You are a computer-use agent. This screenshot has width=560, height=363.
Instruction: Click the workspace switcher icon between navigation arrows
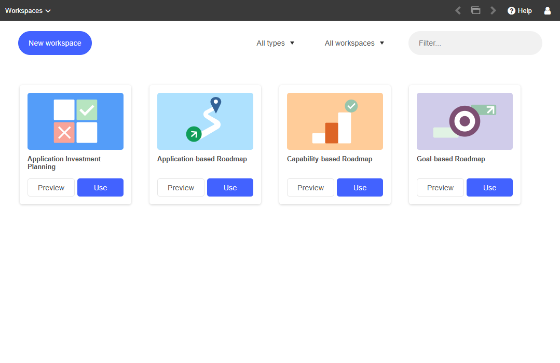[x=475, y=10]
